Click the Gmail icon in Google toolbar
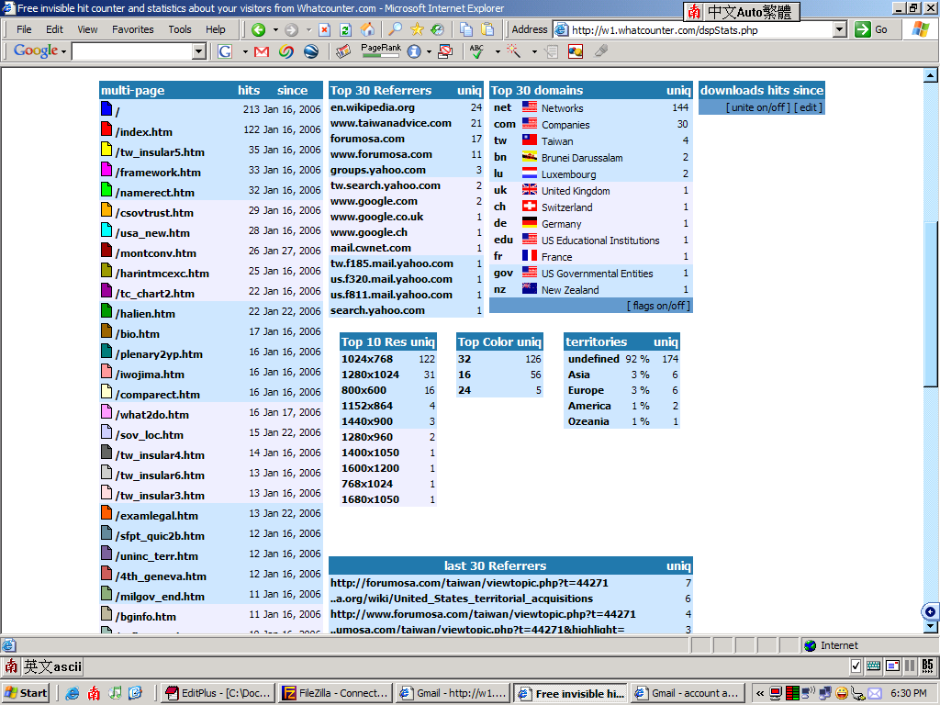Screen dimensions: 940x705 coord(262,51)
